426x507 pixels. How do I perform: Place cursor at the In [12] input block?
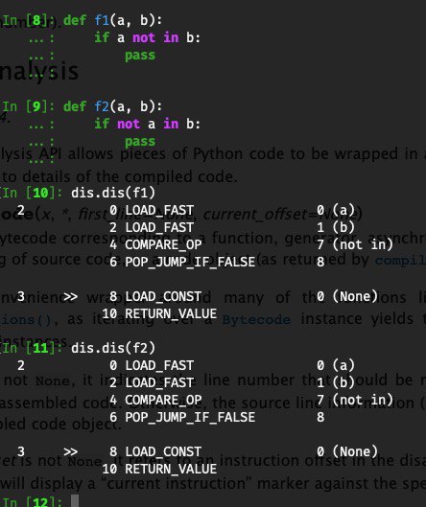[75, 501]
